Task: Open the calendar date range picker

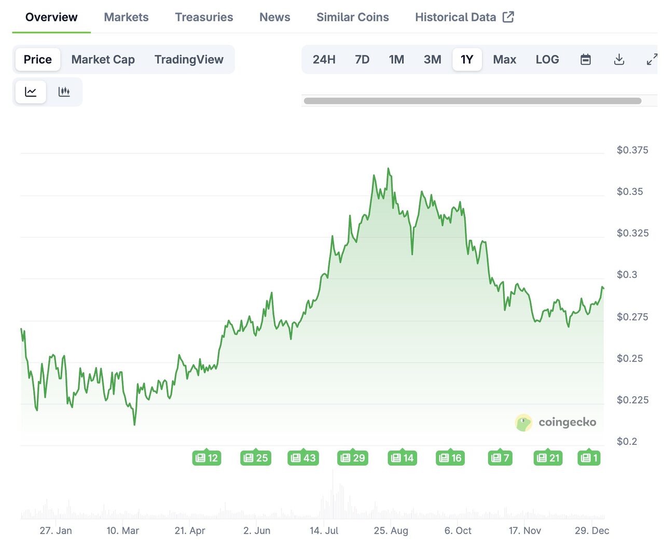Action: [x=585, y=60]
